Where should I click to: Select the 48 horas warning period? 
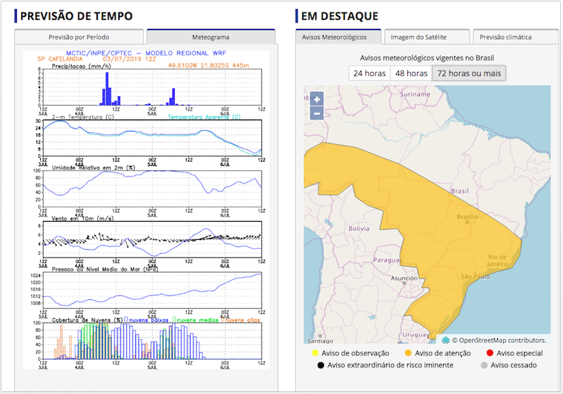coord(411,74)
